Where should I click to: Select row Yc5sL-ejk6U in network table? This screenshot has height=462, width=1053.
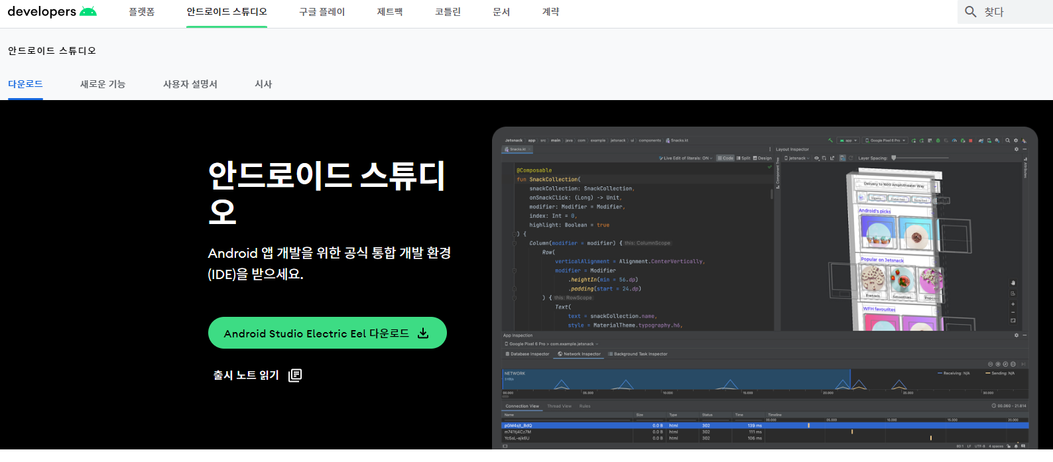[x=765, y=438]
